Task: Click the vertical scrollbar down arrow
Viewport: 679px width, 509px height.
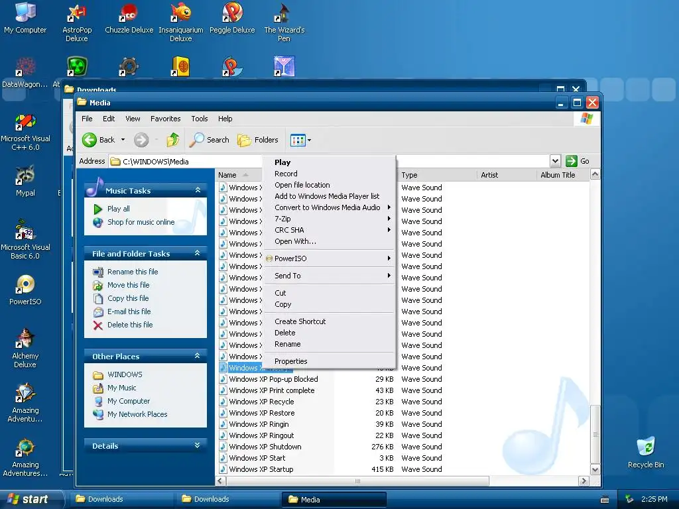Action: pyautogui.click(x=595, y=470)
